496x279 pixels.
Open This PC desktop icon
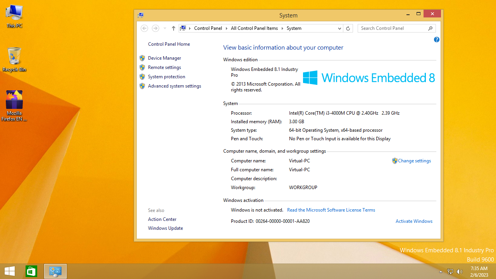(x=14, y=16)
